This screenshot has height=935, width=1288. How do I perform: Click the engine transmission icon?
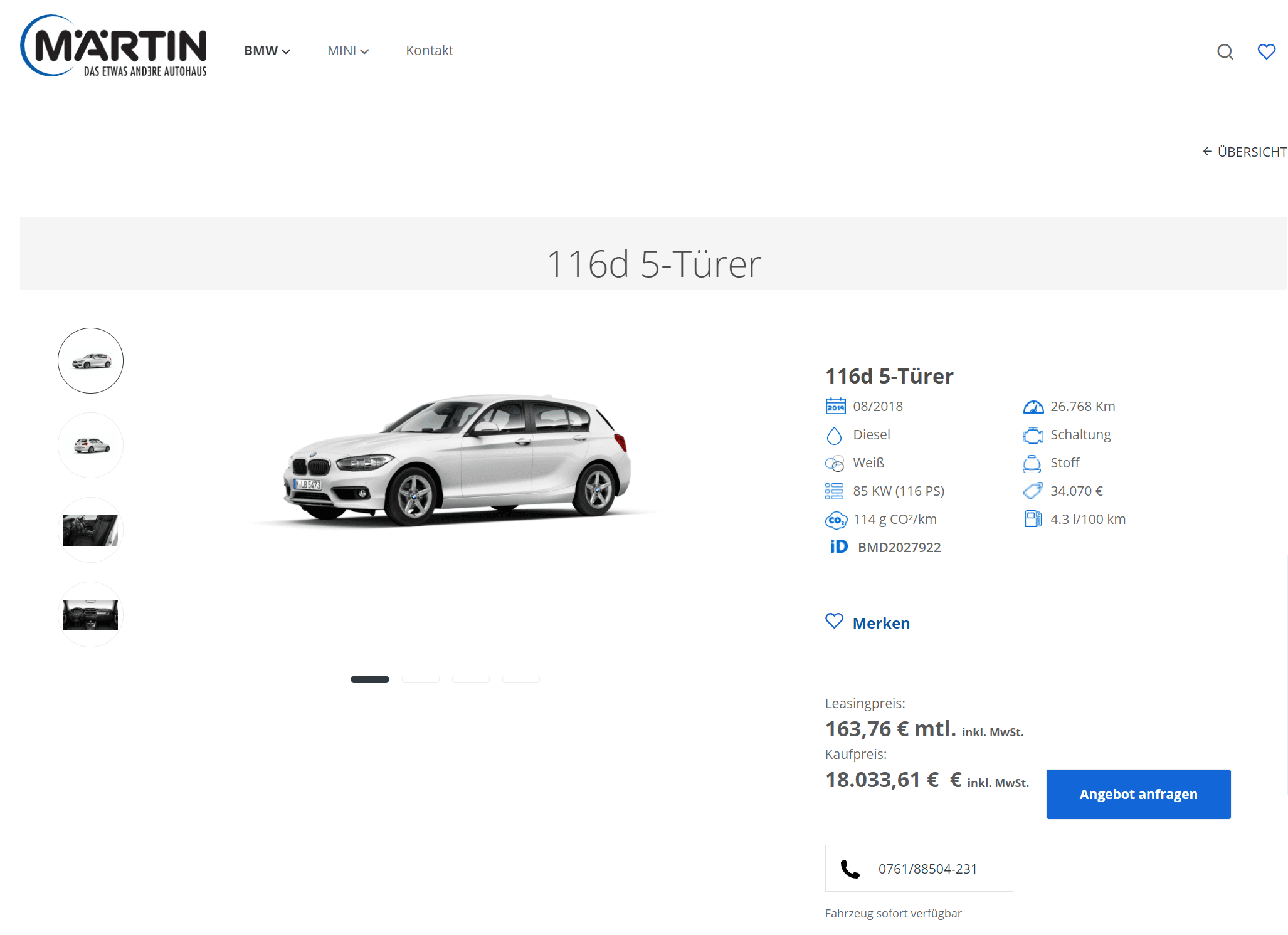tap(1033, 435)
